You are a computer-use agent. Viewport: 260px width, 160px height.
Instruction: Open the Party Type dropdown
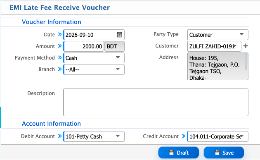[217, 35]
